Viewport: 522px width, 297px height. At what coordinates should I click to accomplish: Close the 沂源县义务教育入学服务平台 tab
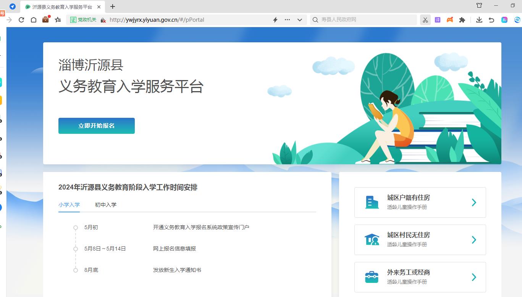[99, 7]
